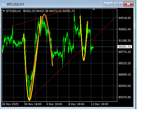Maximize the BTCUSD chart window
Image resolution: width=142 pixels, height=116 pixels.
(118, 4)
